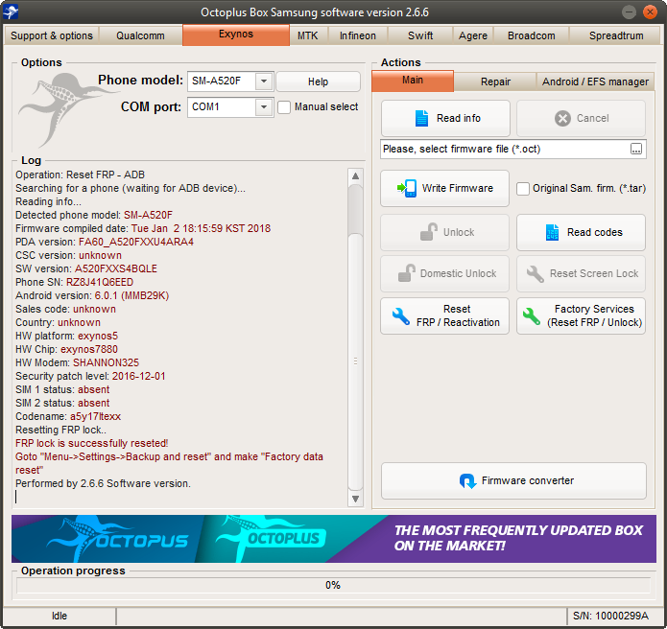Select the Main actions tab
667x629 pixels.
(x=413, y=81)
